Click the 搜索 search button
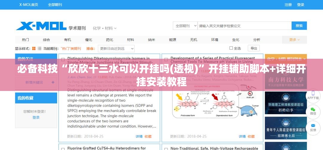The height and width of the screenshot is (150, 323). 299,26
